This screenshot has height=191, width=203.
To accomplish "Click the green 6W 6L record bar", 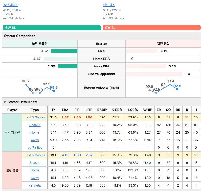I will point(52,28).
